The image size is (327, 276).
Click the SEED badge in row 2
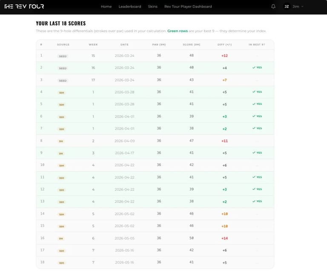63,68
